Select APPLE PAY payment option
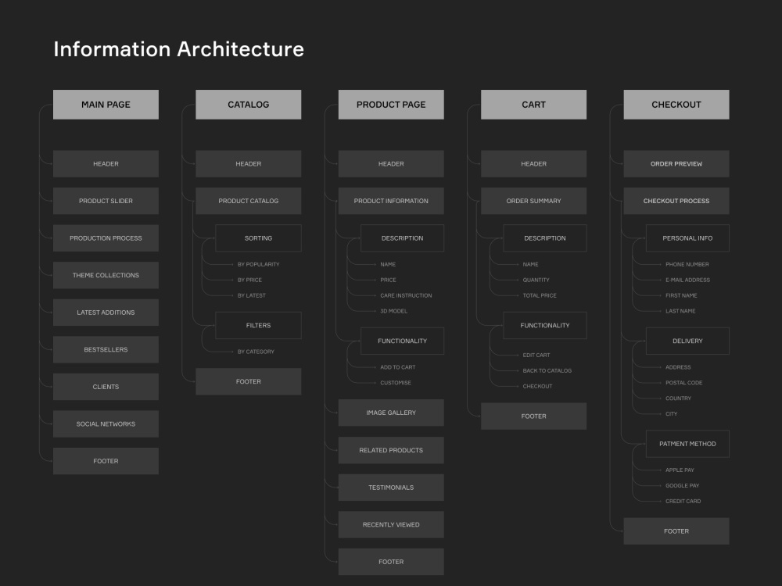Screen dimensions: 782x586 click(x=680, y=470)
